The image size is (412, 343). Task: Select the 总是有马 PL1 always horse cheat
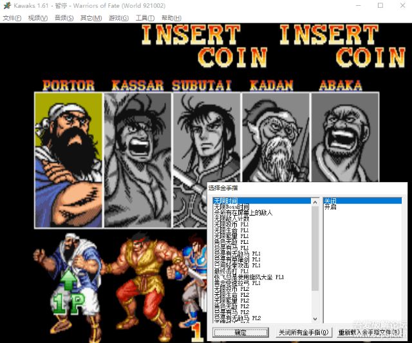[262, 248]
